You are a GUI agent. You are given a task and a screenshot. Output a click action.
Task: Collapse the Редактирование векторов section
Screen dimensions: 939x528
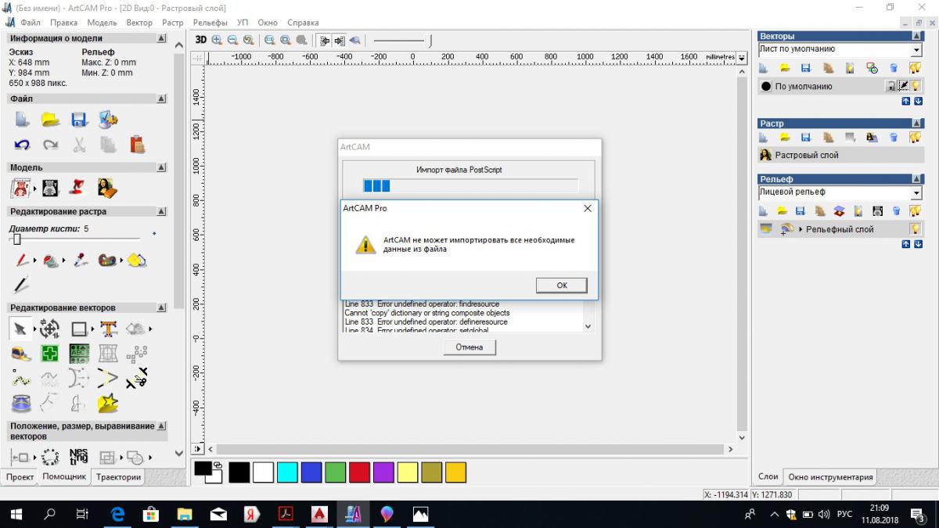pyautogui.click(x=161, y=307)
